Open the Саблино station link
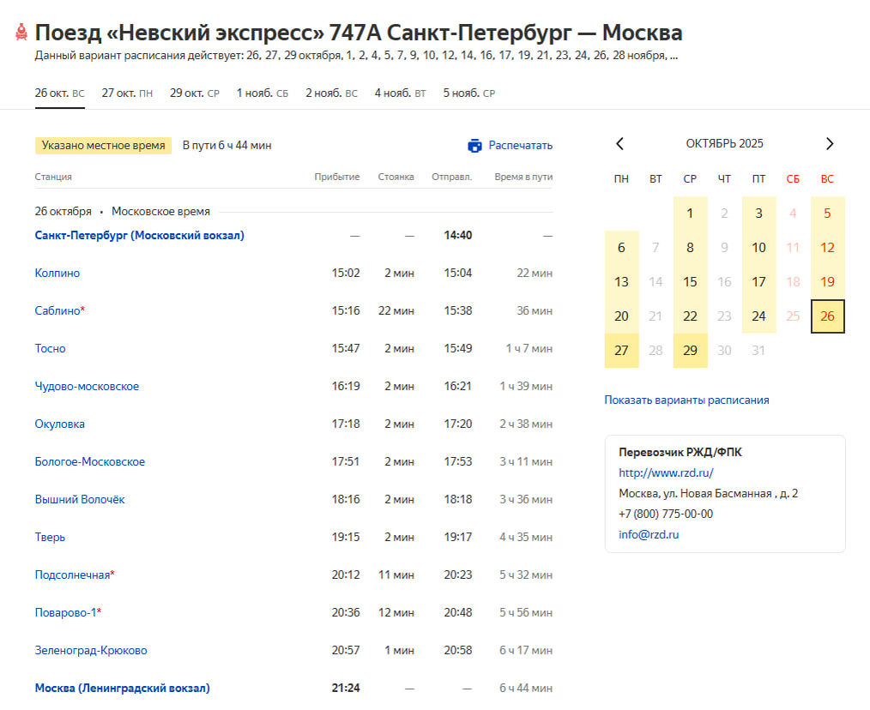Viewport: 870px width, 710px height. pyautogui.click(x=57, y=310)
